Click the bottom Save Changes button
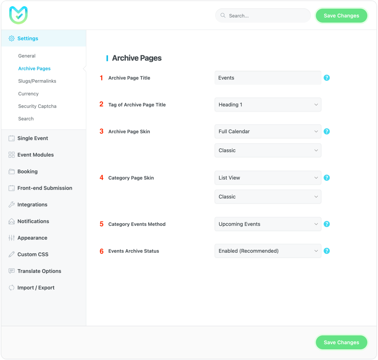This screenshot has height=360, width=378. (x=341, y=342)
